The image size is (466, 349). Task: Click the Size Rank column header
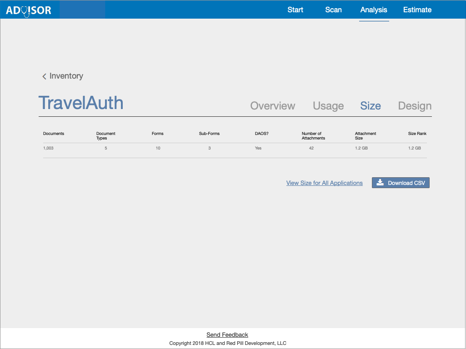click(x=417, y=134)
